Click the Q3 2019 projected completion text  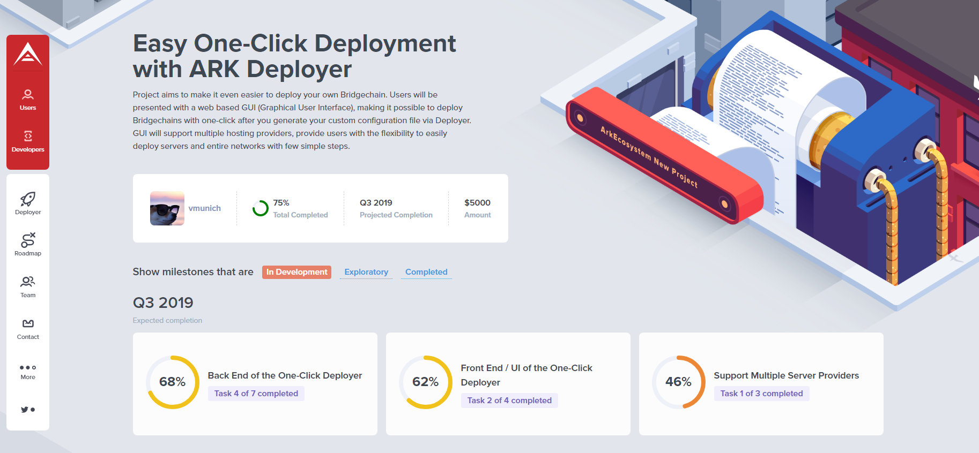[376, 203]
